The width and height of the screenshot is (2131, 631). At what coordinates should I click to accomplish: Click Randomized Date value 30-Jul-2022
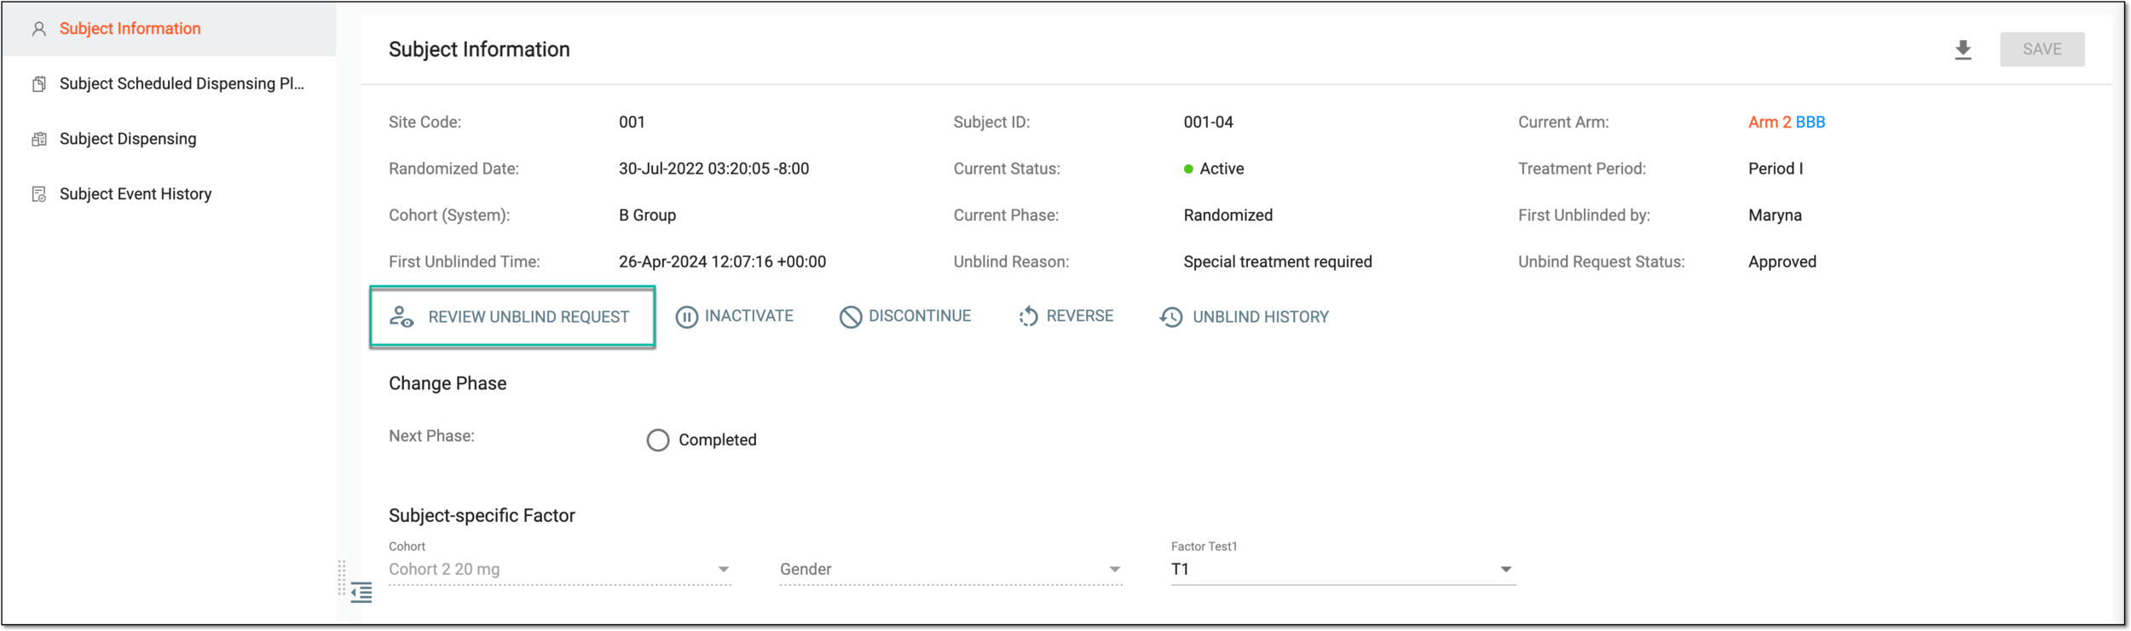pos(713,169)
